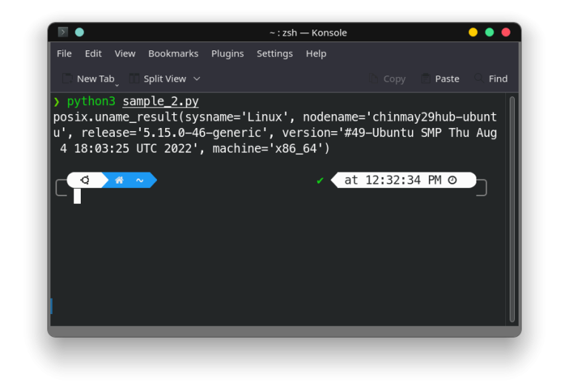
Task: Open the New Tab profile dropdown arrow
Action: coord(117,85)
